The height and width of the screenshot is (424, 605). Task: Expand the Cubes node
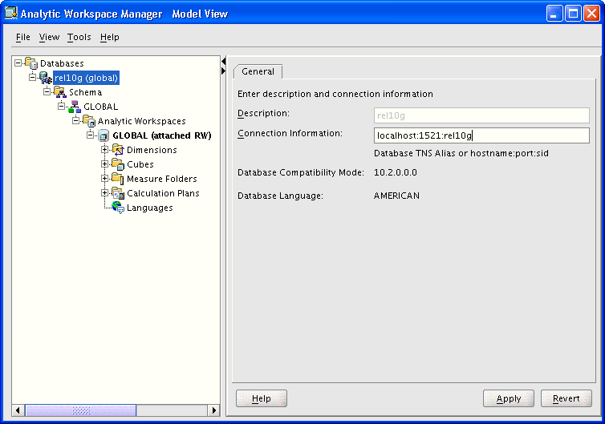point(104,164)
